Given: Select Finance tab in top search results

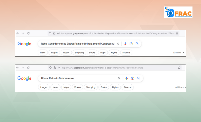Looking at the screenshot, I should (x=126, y=52).
